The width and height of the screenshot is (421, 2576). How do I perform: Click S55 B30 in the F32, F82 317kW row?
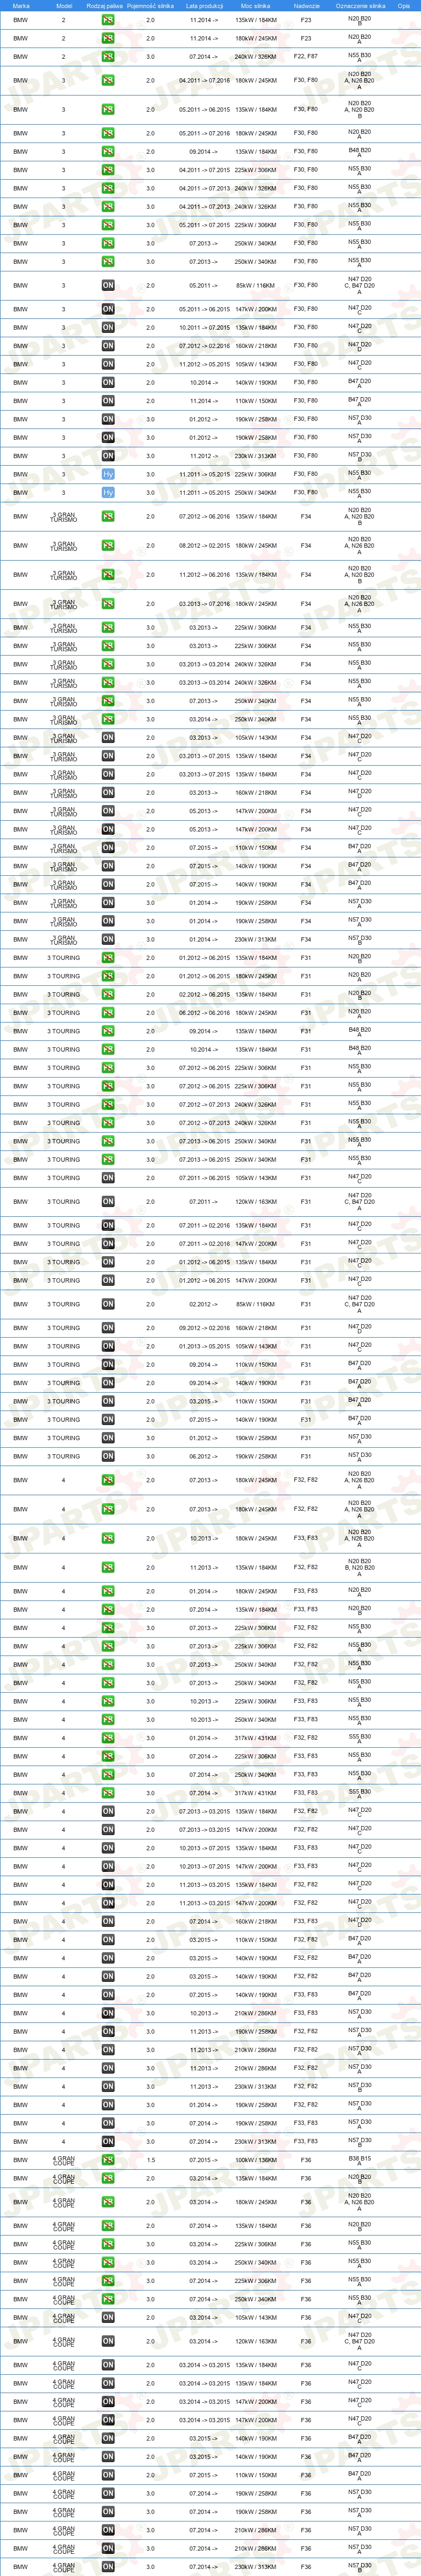tap(359, 1738)
